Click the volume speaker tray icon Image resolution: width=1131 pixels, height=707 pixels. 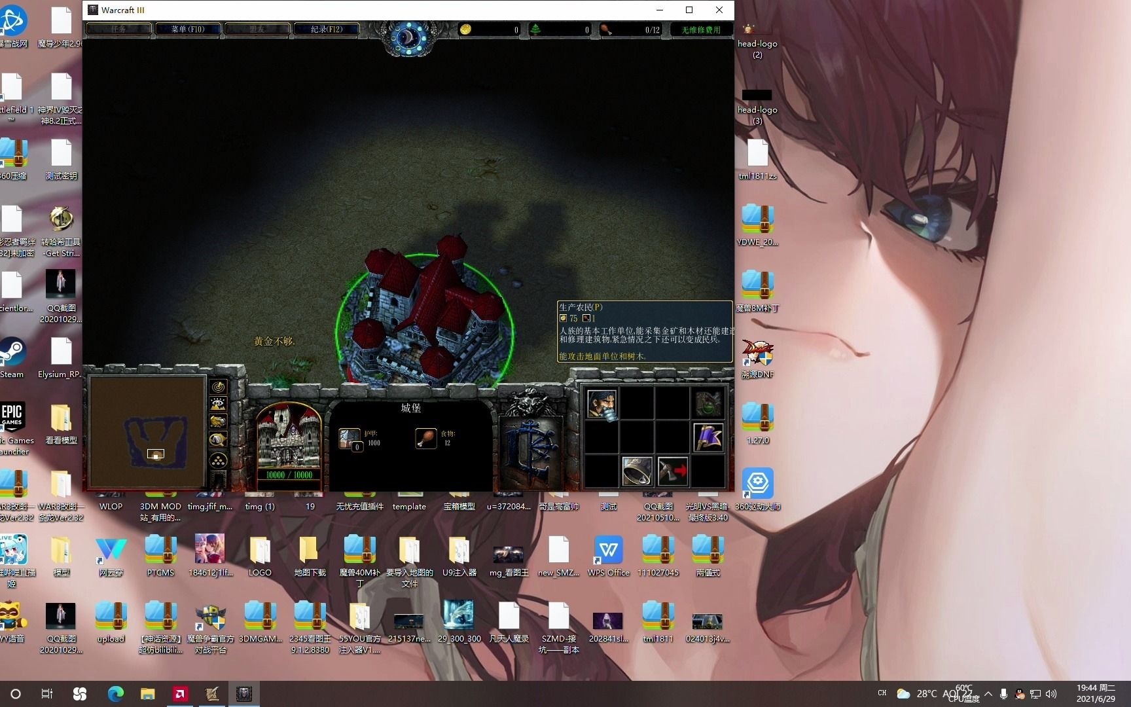(1051, 694)
